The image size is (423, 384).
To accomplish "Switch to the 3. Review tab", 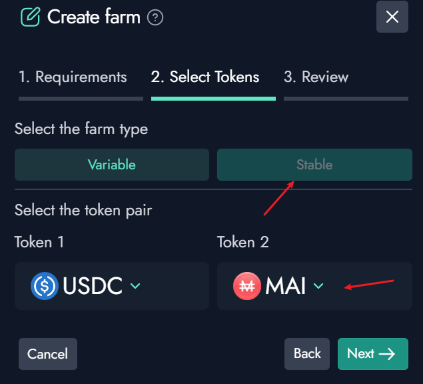I will 316,77.
